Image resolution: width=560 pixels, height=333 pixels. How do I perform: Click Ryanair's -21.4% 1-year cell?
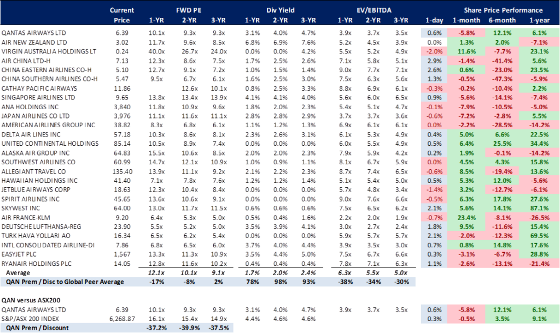click(539, 264)
